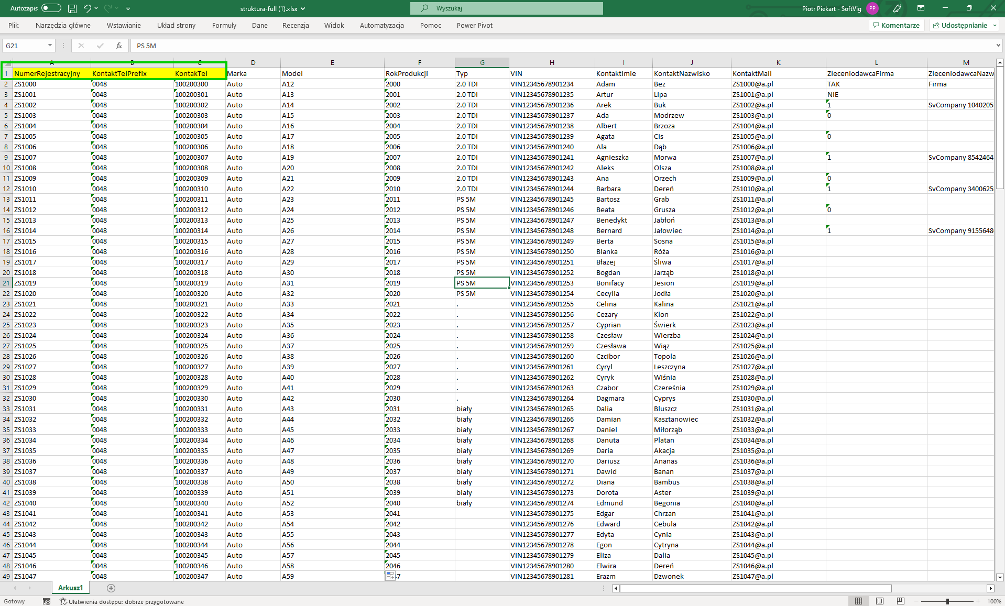Click in the Wyszukaj search box
The image size is (1005, 606).
point(506,8)
